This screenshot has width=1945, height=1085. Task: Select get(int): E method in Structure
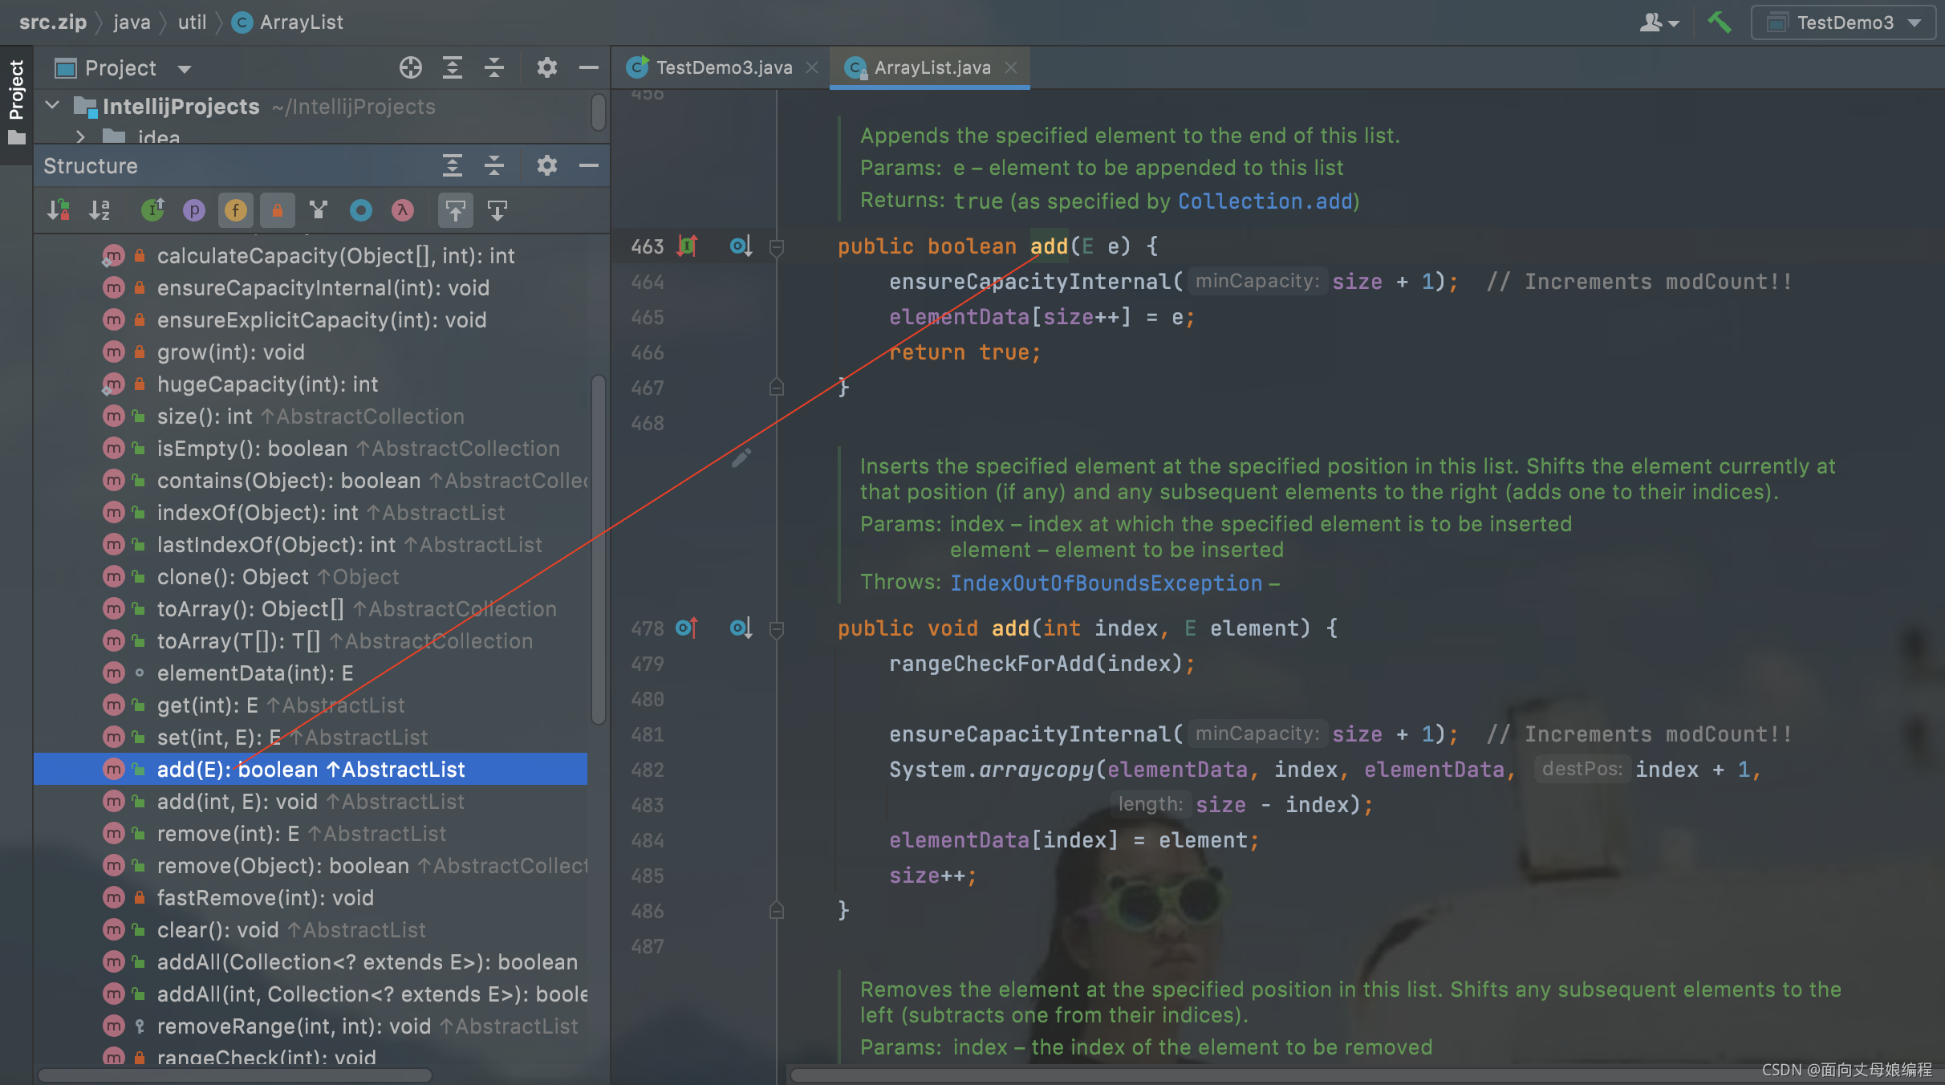coord(311,705)
